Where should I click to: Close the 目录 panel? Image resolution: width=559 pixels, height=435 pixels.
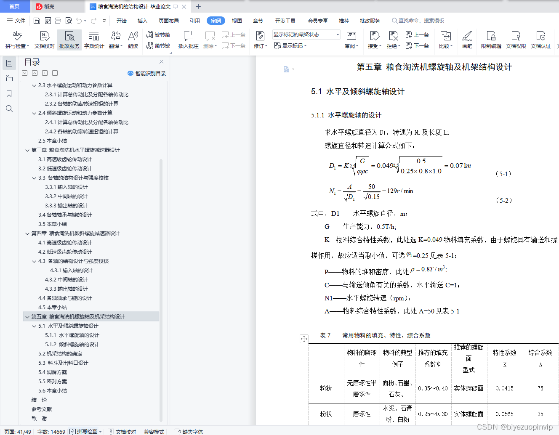click(161, 62)
